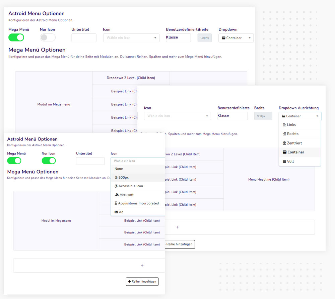The image size is (335, 299).
Task: Enable the switched-off Nur Icon toggle
Action: pyautogui.click(x=48, y=37)
